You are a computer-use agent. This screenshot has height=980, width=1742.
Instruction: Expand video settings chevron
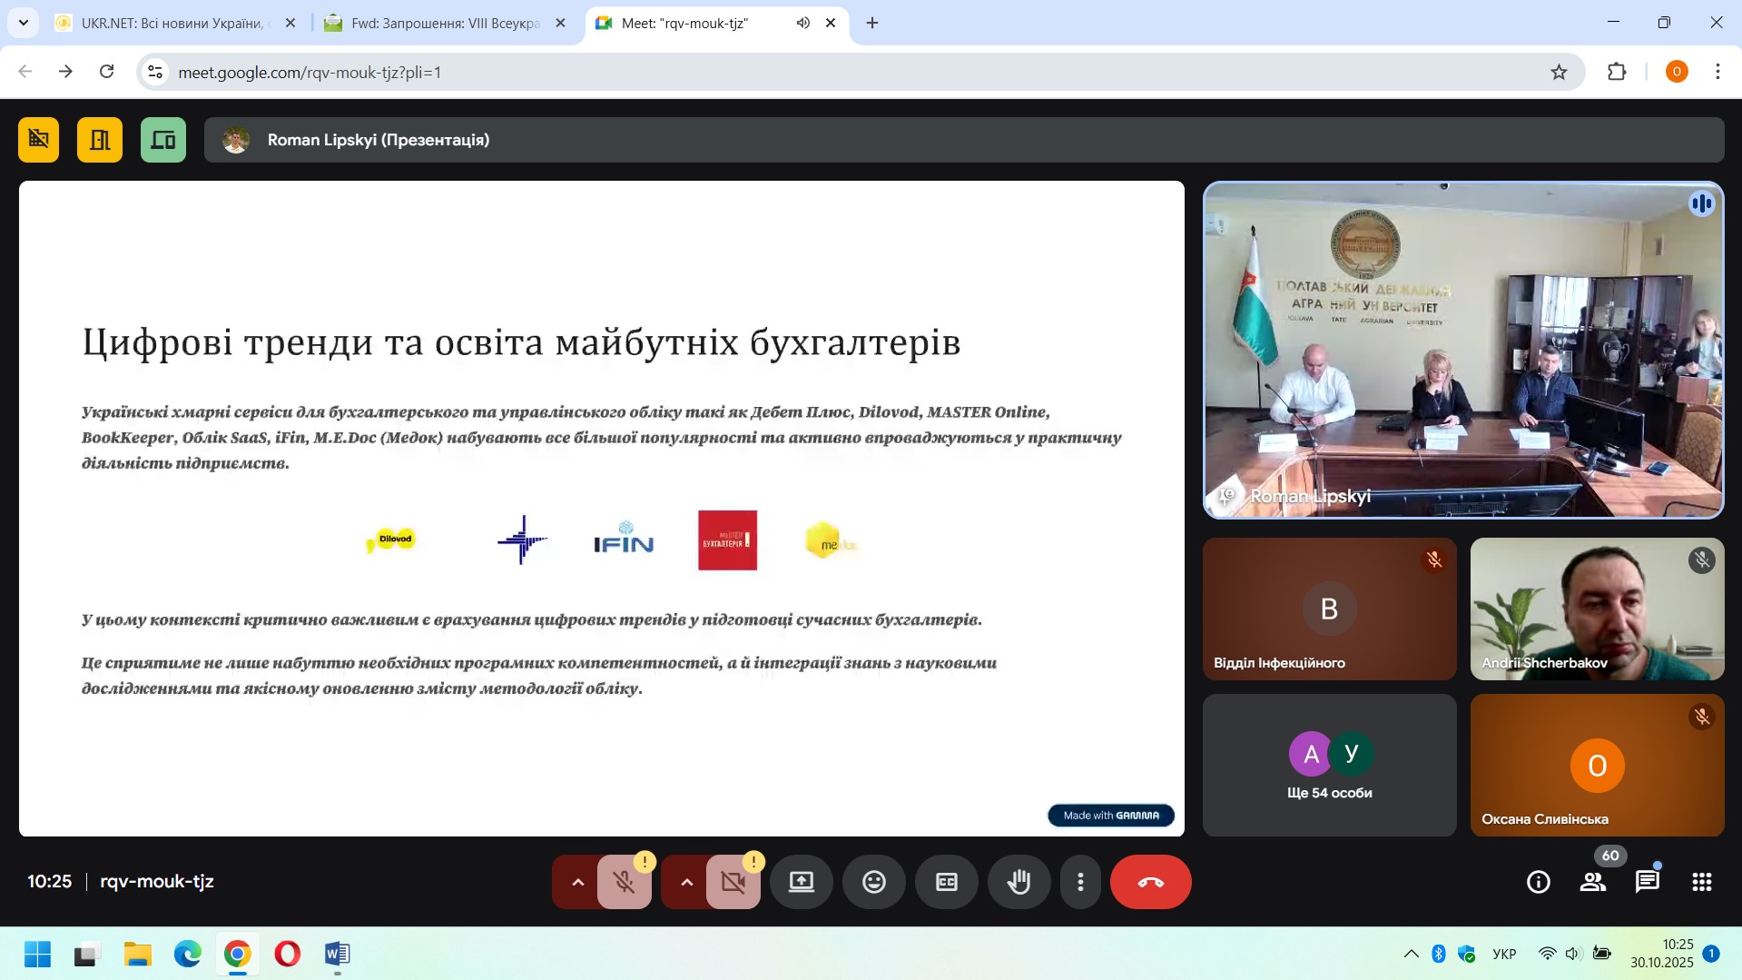(686, 882)
